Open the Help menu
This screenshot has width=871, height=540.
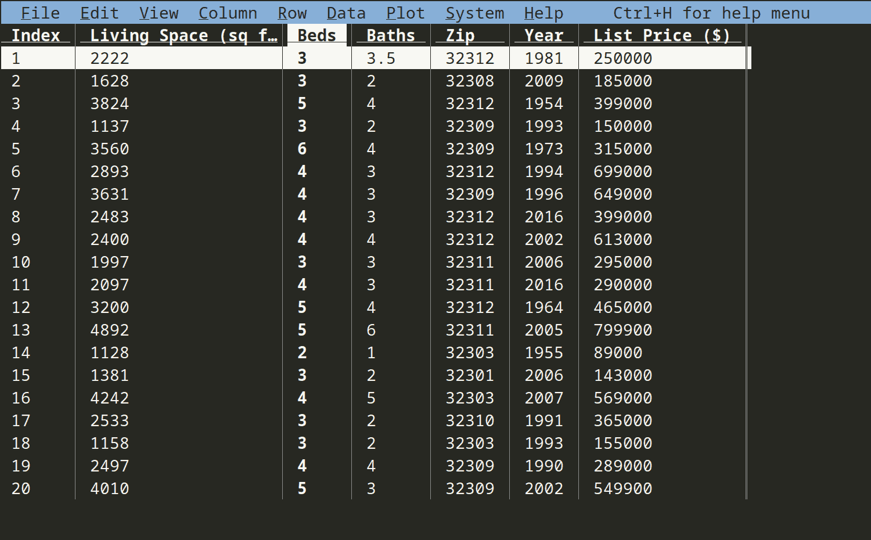pyautogui.click(x=544, y=13)
